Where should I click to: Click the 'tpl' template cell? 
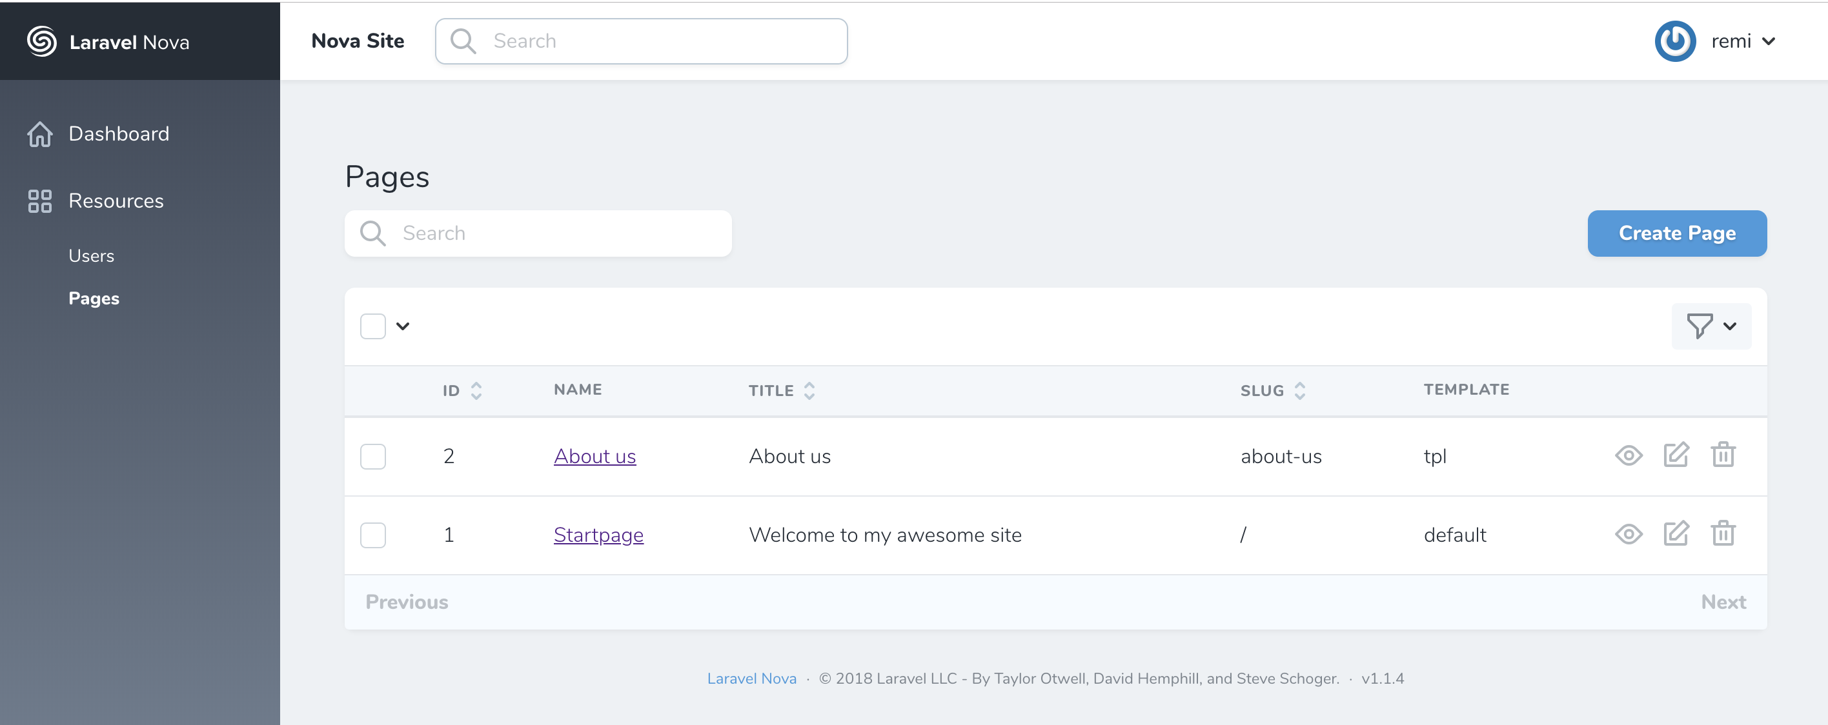click(1435, 457)
